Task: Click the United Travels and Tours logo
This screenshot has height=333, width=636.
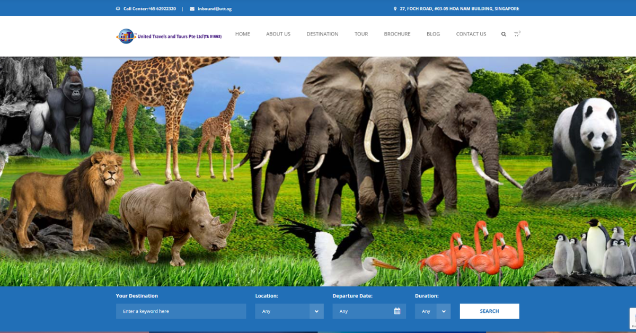Action: click(126, 36)
